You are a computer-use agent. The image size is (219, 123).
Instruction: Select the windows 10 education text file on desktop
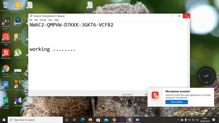[x=90, y=7]
